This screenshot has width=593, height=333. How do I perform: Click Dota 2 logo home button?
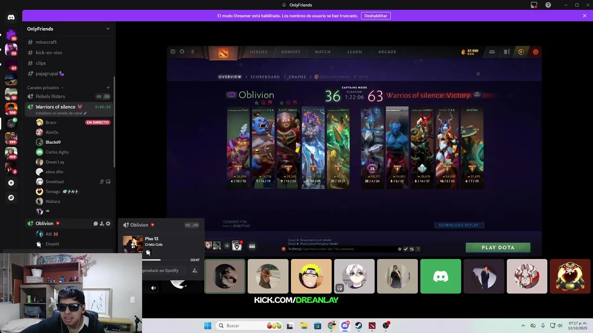pyautogui.click(x=224, y=52)
